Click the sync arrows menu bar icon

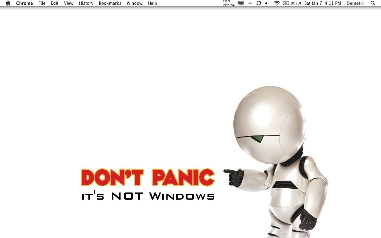coord(259,3)
